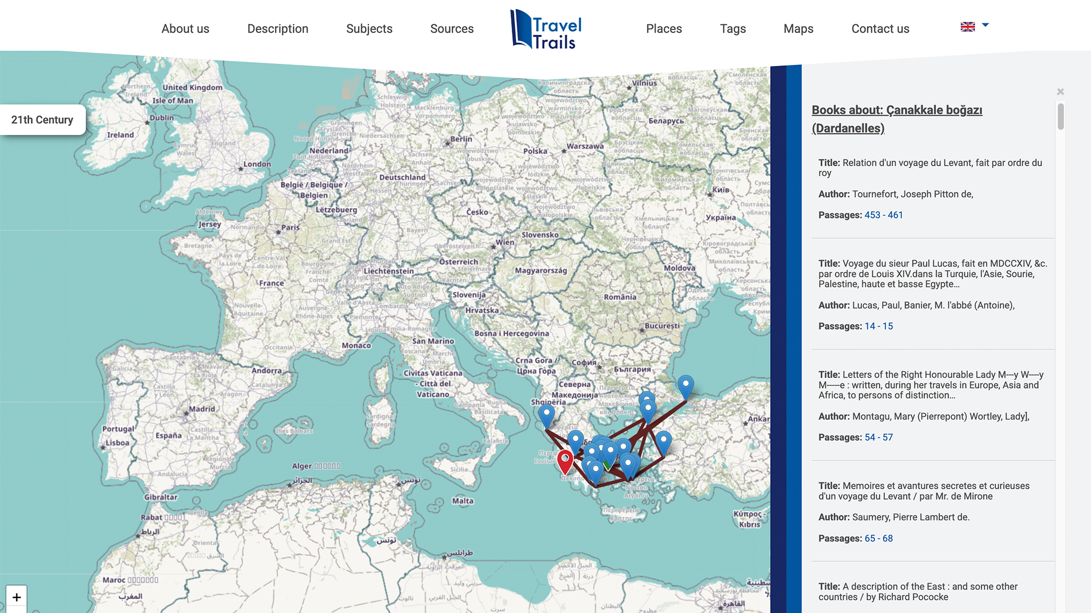Open Saumery passages 65 - 68 link
The image size is (1091, 613).
[x=879, y=538]
